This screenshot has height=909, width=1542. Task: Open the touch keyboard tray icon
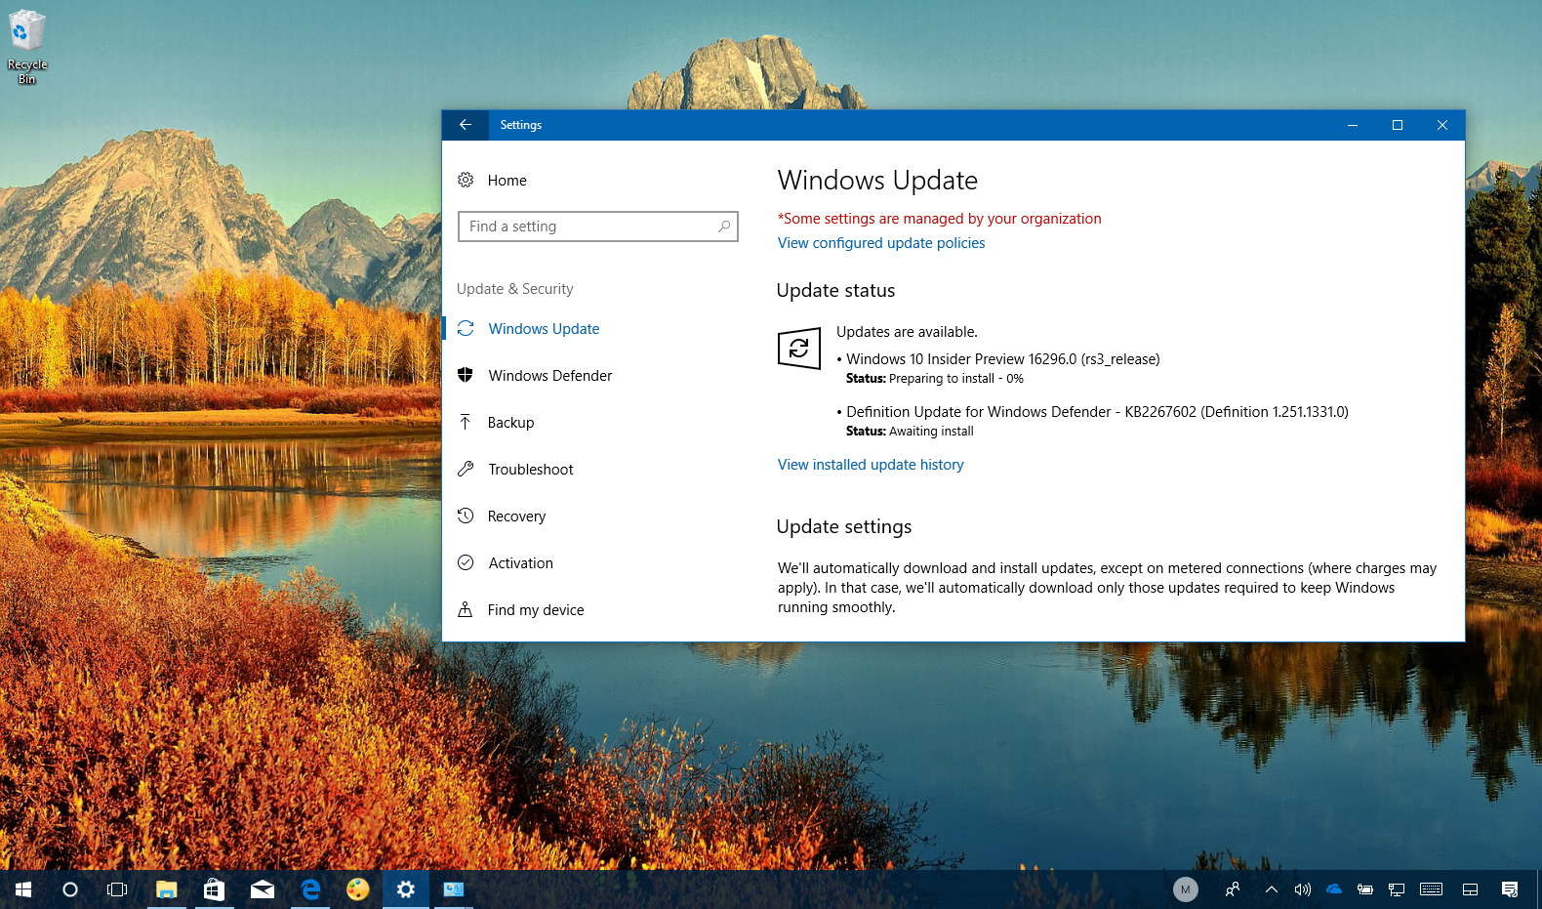1432,889
